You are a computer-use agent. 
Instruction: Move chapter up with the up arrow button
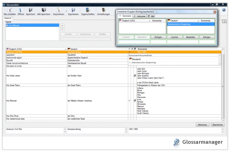(x=62, y=26)
